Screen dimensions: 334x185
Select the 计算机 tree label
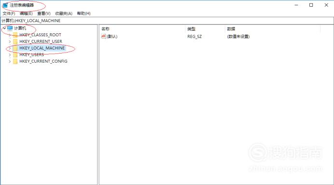20,28
